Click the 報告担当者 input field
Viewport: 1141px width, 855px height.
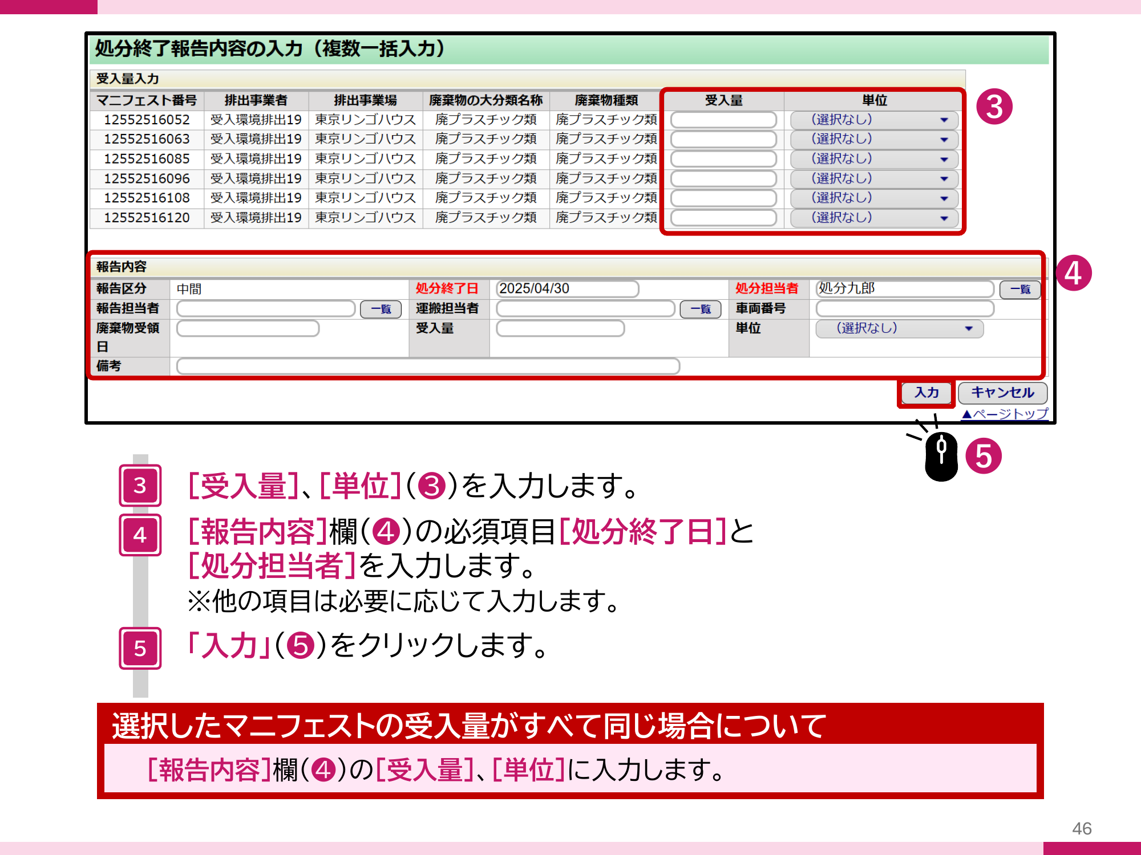[266, 308]
